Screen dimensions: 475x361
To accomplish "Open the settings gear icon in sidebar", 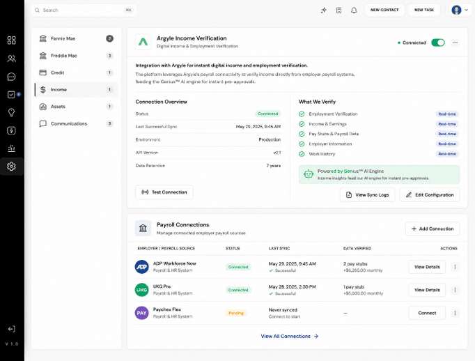I will coord(12,167).
